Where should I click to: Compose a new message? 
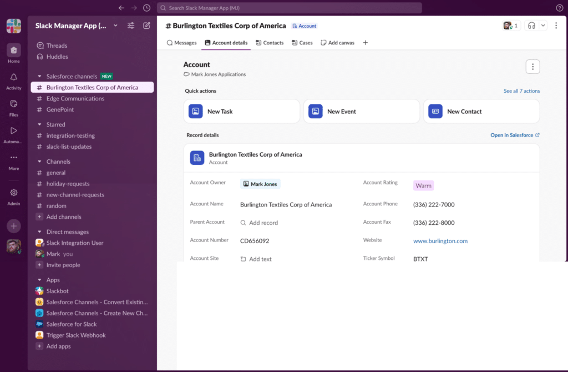[146, 26]
